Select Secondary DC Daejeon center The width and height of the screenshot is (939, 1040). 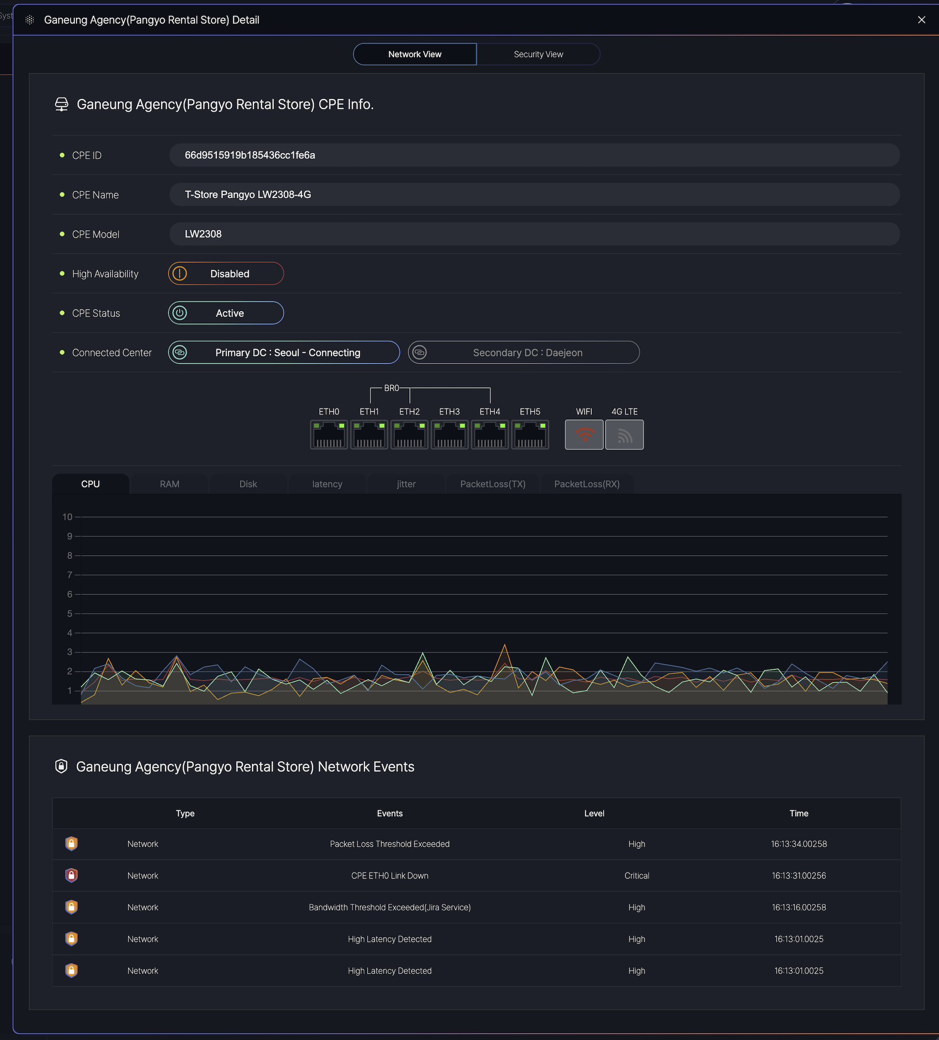point(524,352)
